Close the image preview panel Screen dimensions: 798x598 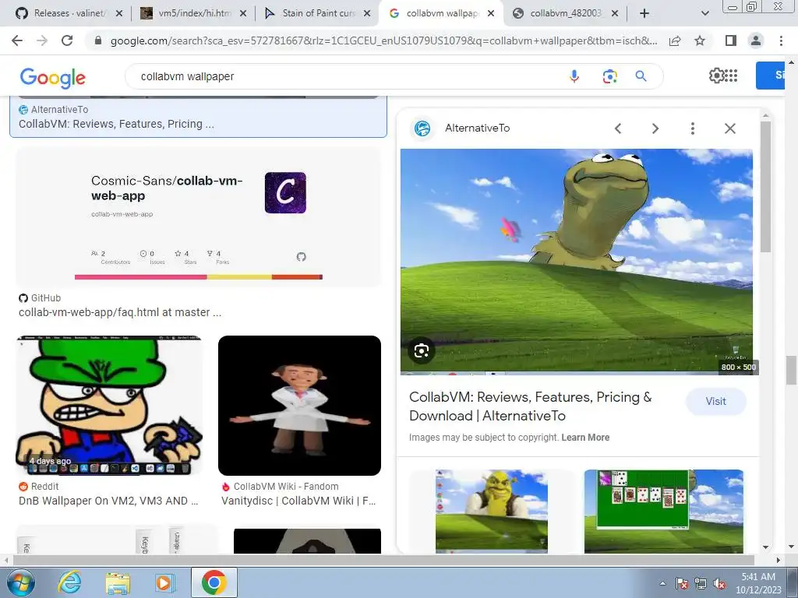729,128
